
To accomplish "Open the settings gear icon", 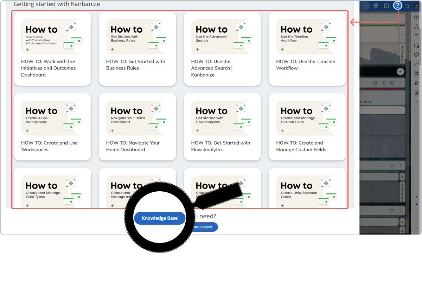I will tap(376, 6).
